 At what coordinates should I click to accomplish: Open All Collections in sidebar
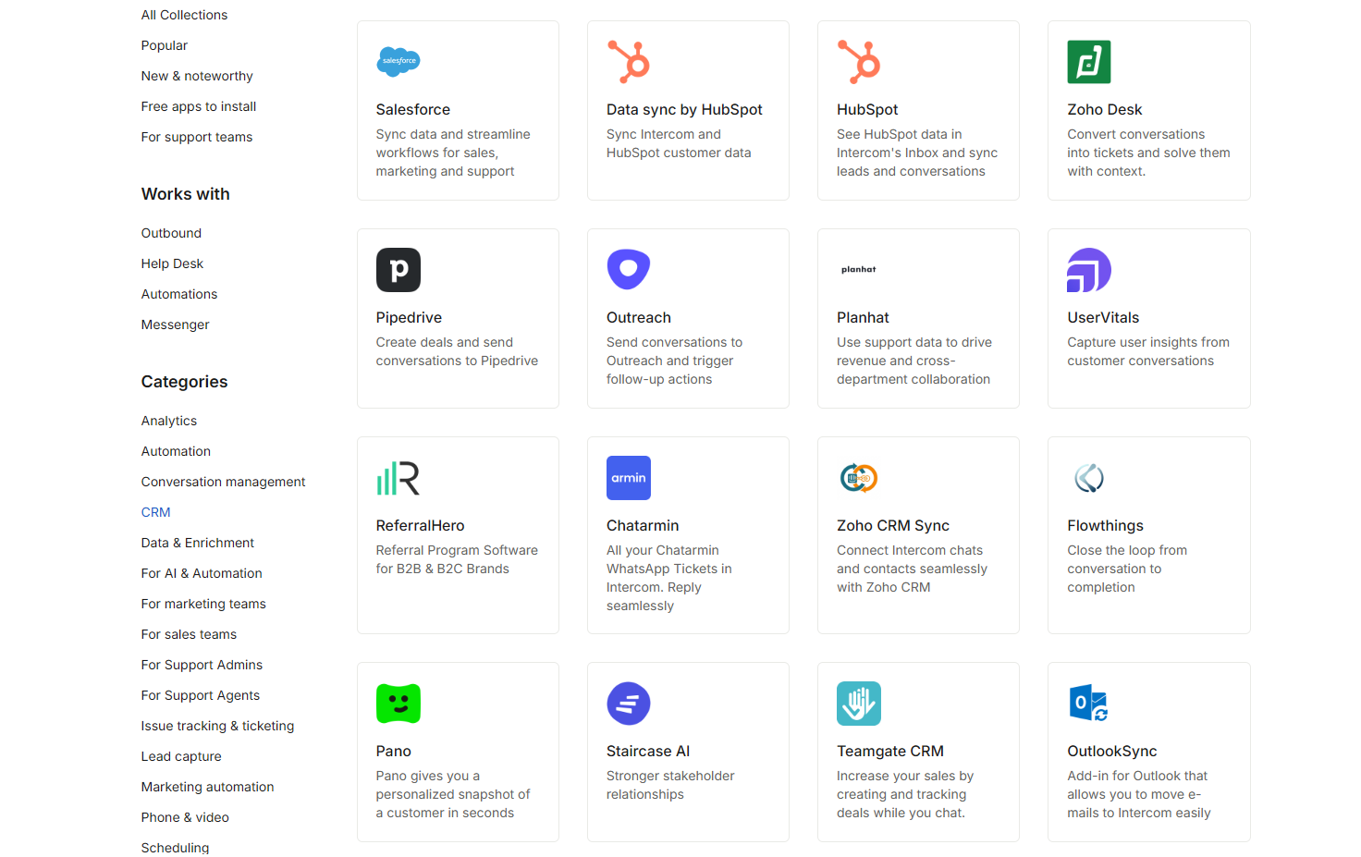[x=184, y=15]
